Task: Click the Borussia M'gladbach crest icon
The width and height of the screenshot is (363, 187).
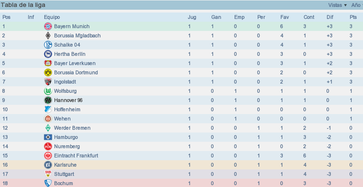Action: point(48,36)
